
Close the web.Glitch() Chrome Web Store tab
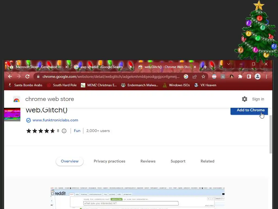(x=195, y=67)
